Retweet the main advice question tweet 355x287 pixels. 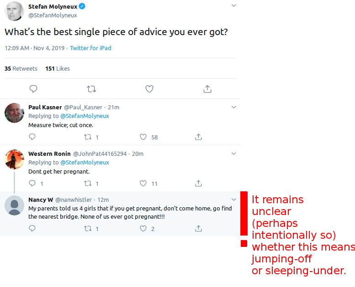pyautogui.click(x=91, y=89)
